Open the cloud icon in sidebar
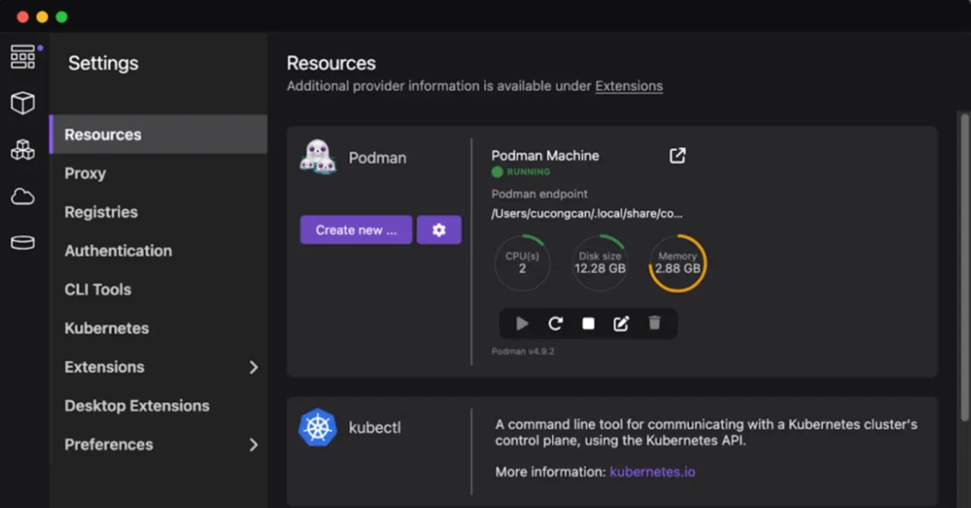Screen dimensions: 971x508 click(x=23, y=197)
